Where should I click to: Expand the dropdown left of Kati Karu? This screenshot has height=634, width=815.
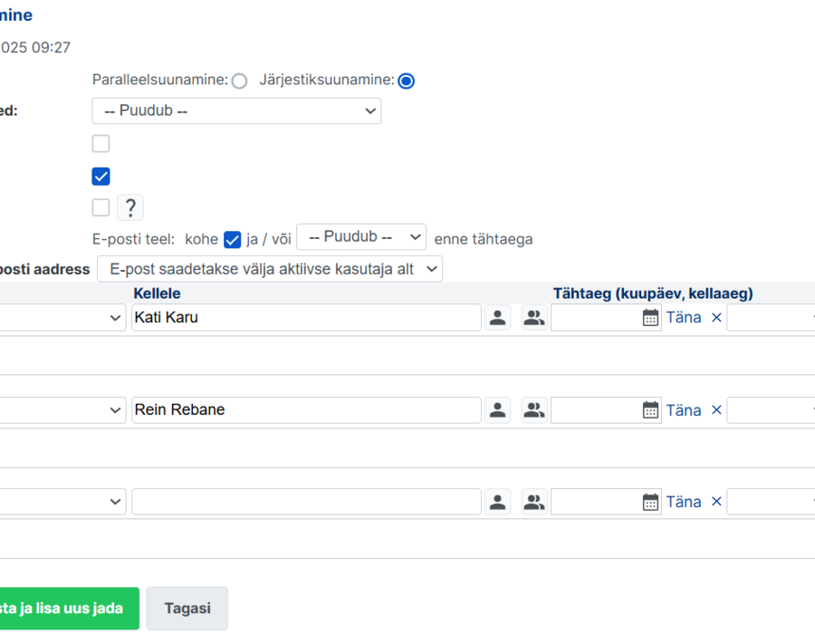[x=62, y=318]
